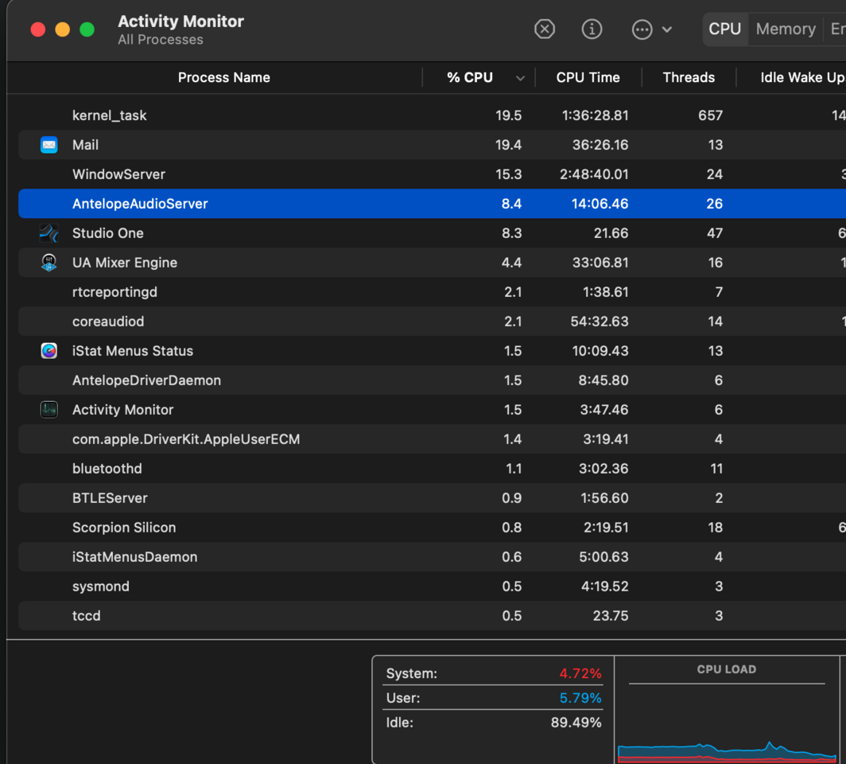Select the rtcreportingd process
846x764 pixels.
coord(115,292)
